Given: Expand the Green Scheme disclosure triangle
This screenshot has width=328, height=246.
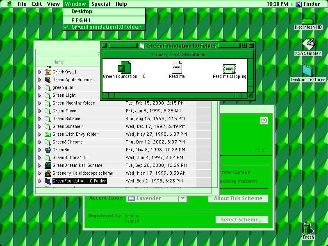Looking at the screenshot, I should pos(40,119).
